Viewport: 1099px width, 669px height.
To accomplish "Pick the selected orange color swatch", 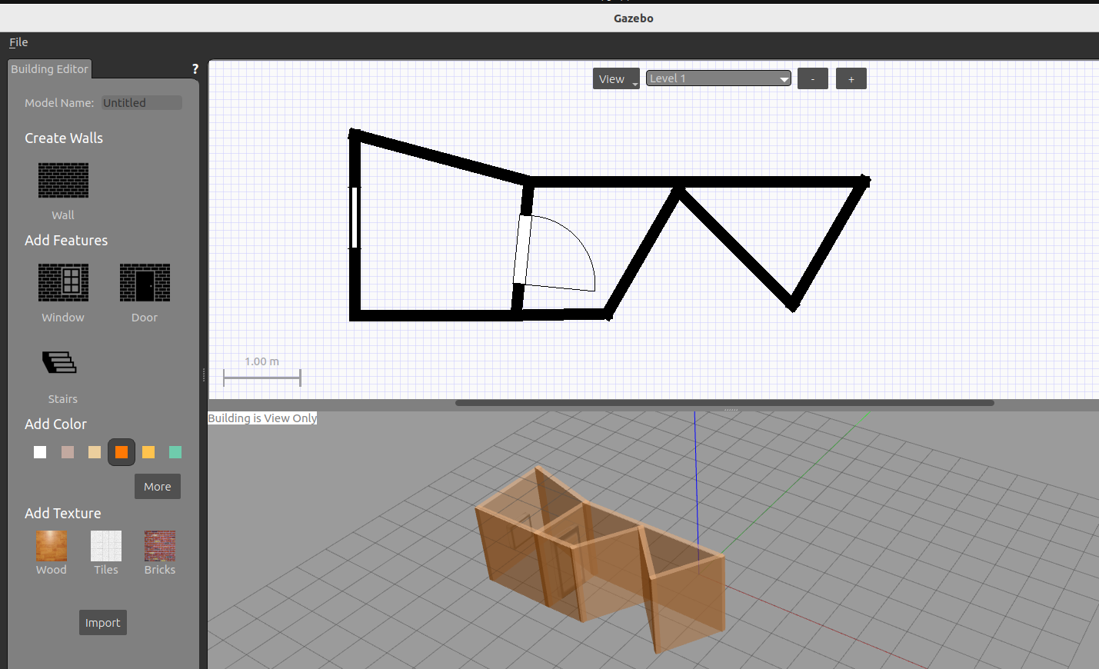I will click(122, 452).
